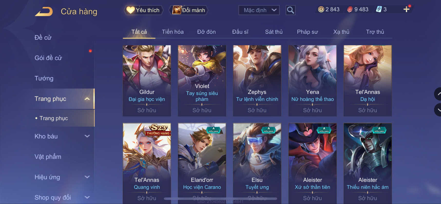The height and width of the screenshot is (204, 441).
Task: Select the Yena Nữ hoàng thể thao card
Action: click(312, 81)
